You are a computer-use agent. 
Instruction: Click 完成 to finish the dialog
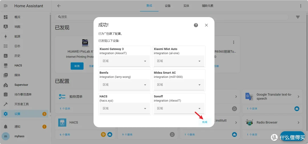(x=204, y=122)
